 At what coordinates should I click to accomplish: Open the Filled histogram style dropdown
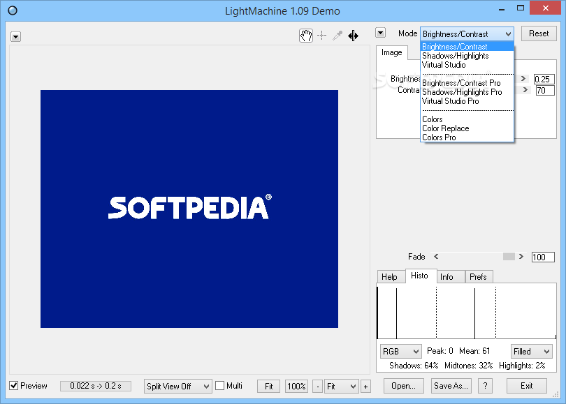click(x=531, y=352)
